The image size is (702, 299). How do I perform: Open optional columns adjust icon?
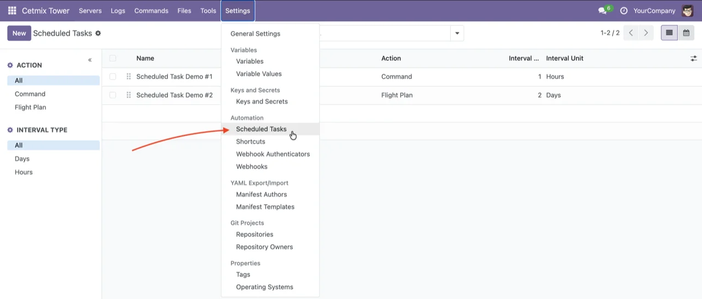(x=694, y=58)
